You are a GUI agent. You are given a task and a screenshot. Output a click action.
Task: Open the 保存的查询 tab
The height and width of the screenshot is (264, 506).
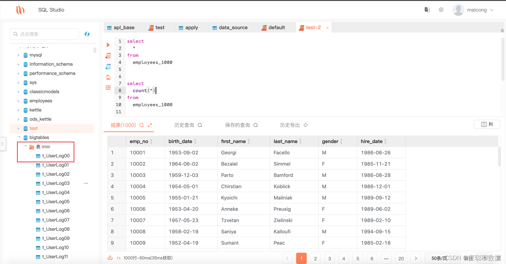pos(238,125)
